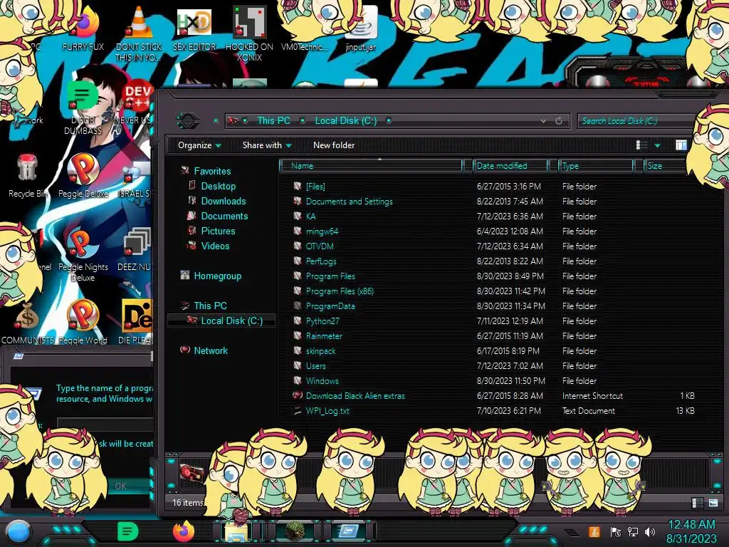Select Favorites in the navigation pane
Viewport: 729px width, 547px height.
pyautogui.click(x=212, y=171)
